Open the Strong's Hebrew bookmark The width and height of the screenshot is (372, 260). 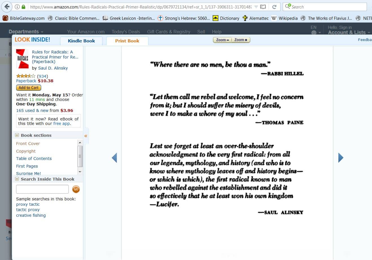184,18
